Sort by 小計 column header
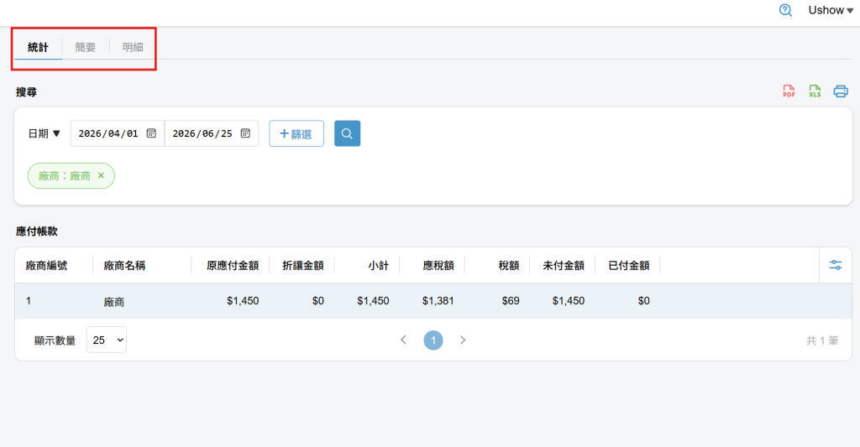860x447 pixels. click(x=379, y=266)
